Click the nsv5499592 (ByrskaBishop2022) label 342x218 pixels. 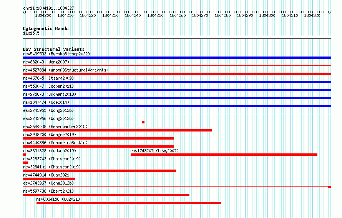coord(56,54)
